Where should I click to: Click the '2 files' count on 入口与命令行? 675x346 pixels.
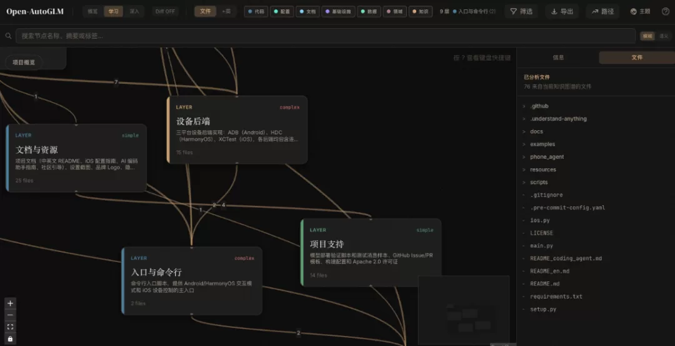point(138,303)
